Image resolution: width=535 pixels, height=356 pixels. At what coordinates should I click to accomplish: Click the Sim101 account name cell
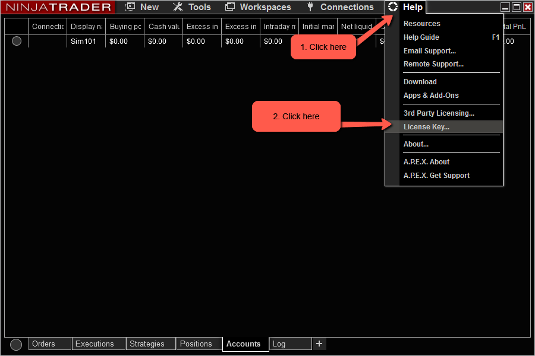coord(86,41)
